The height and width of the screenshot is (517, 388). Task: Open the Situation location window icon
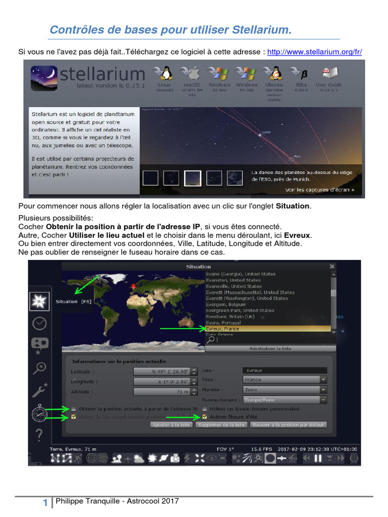[x=39, y=301]
